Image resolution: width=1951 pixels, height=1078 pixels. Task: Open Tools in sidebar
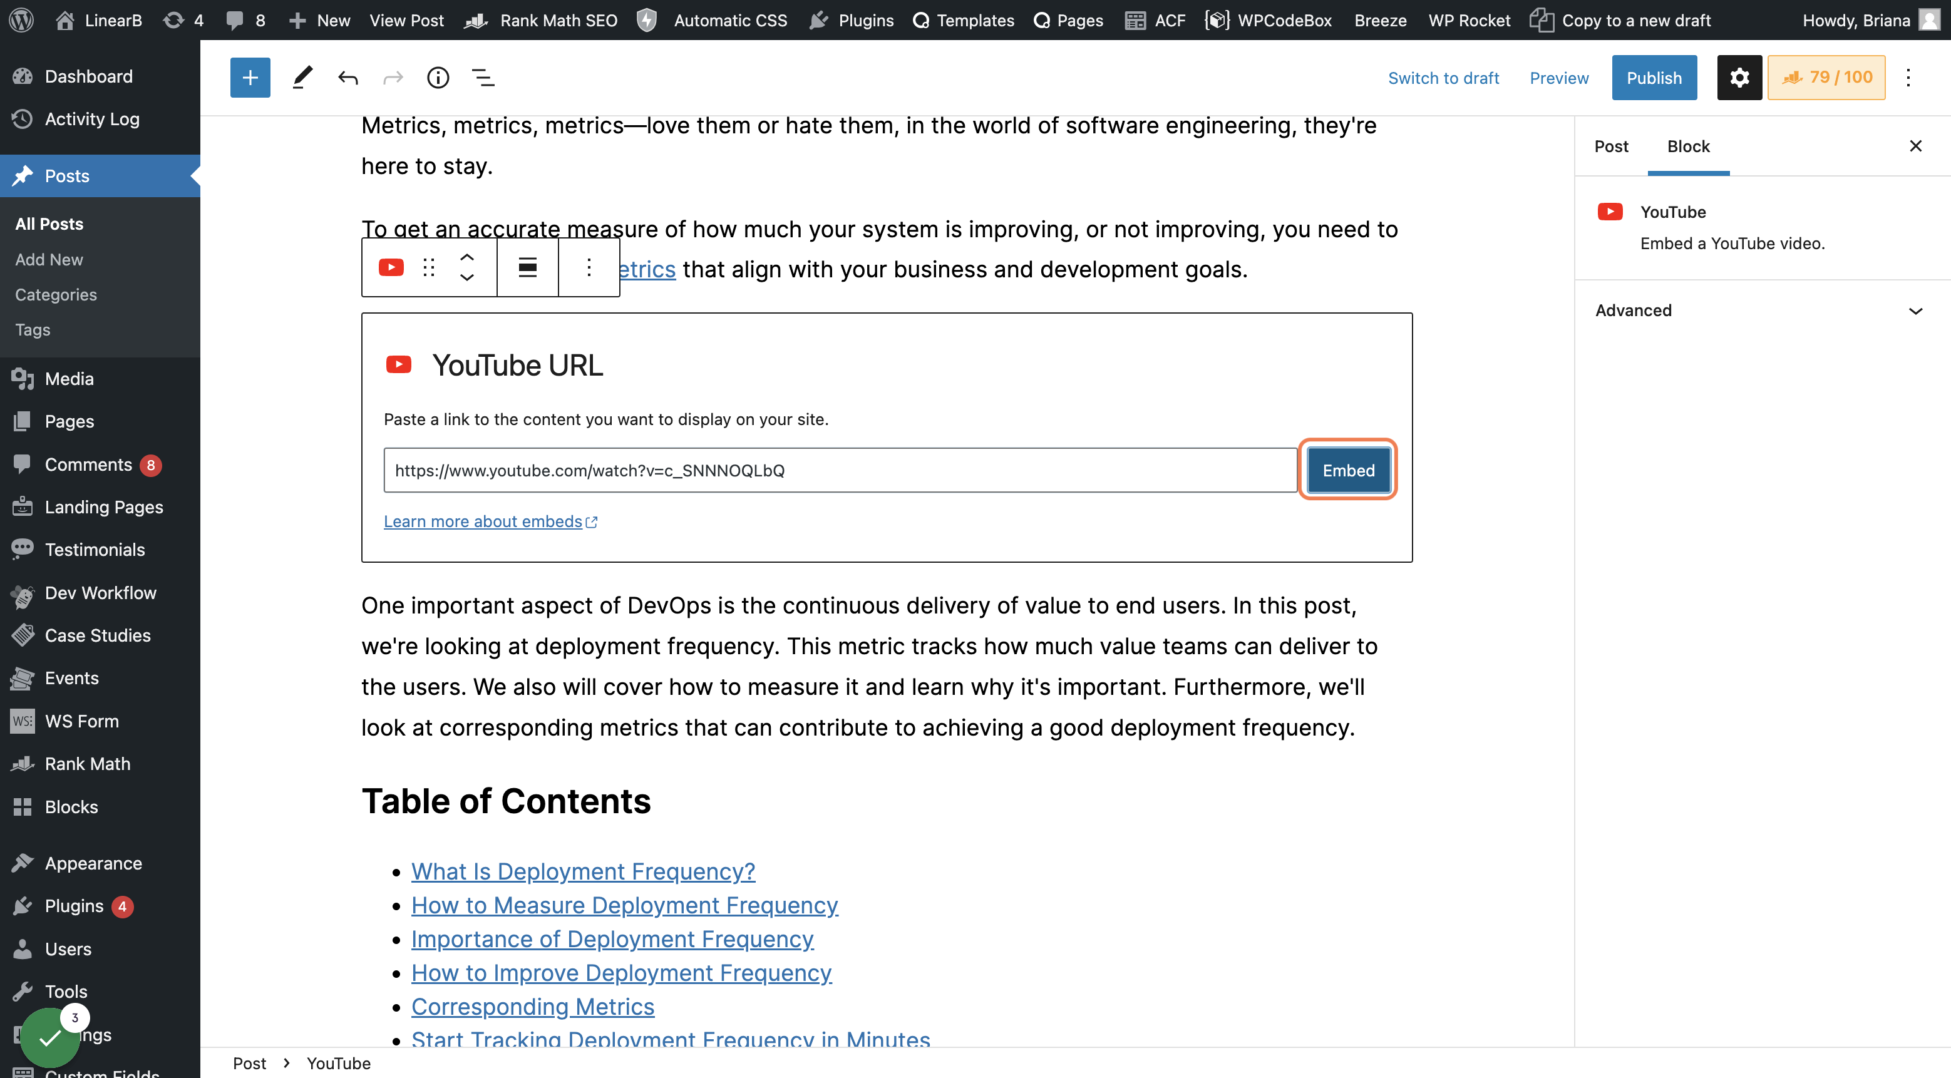tap(100, 992)
